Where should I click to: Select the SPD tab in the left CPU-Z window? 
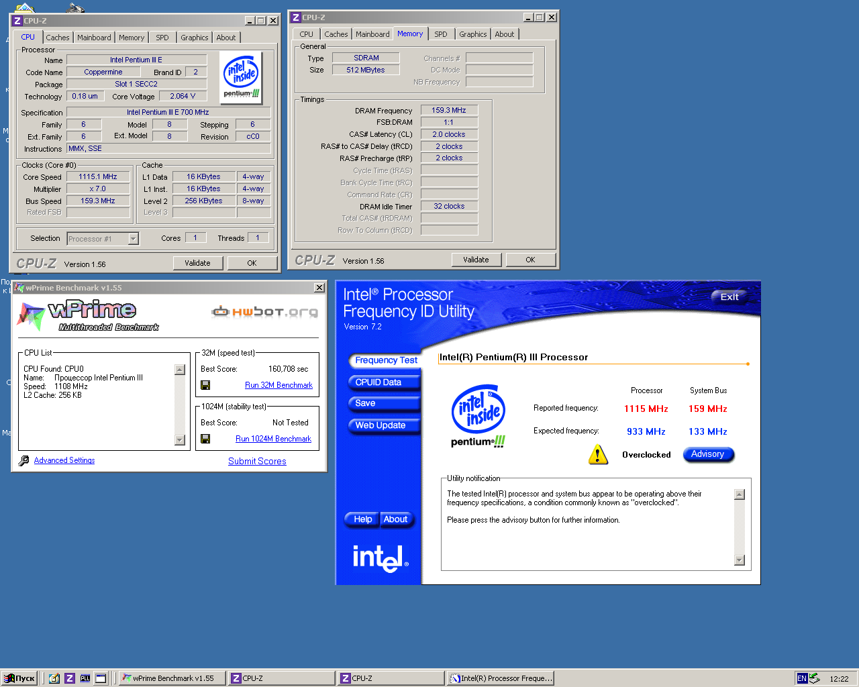162,38
